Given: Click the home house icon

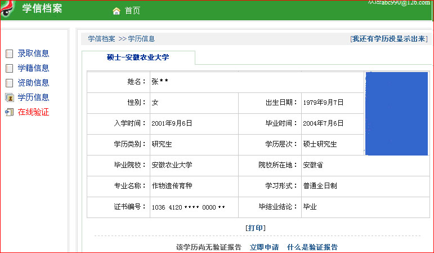Looking at the screenshot, I should (117, 11).
